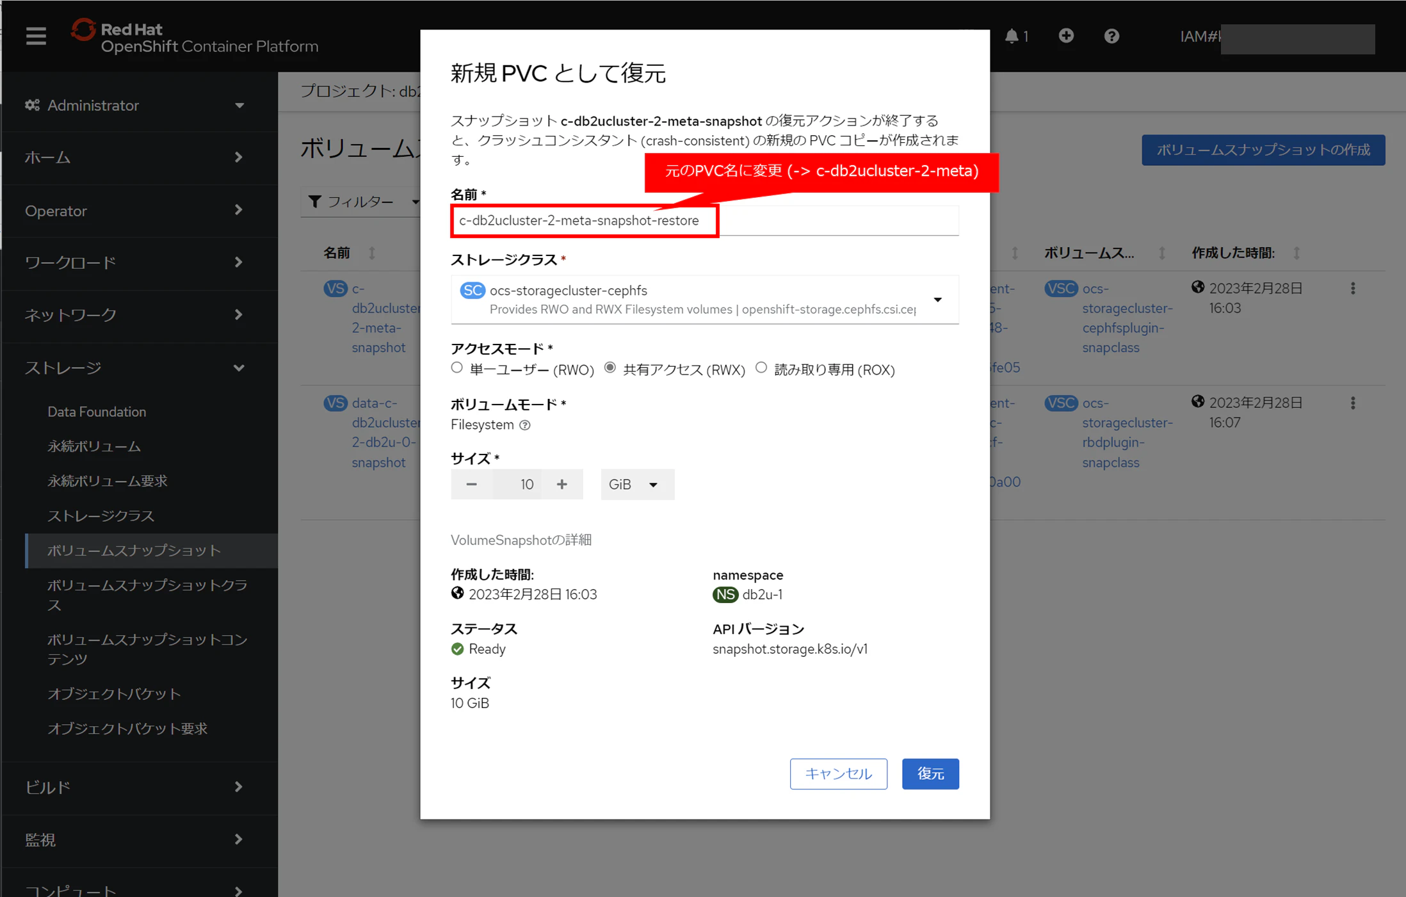1406x897 pixels.
Task: Click the plus import icon in header
Action: coord(1066,36)
